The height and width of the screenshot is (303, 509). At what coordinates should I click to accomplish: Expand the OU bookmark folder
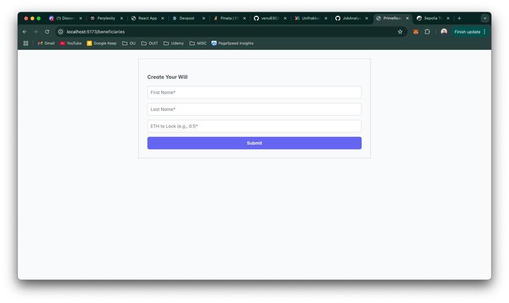(x=129, y=43)
